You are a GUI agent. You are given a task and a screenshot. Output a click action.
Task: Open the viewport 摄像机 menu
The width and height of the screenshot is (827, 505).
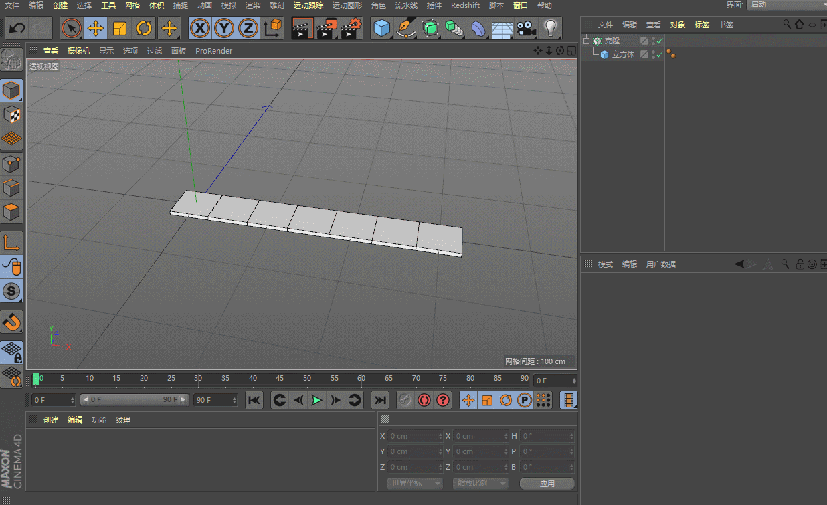coord(78,51)
